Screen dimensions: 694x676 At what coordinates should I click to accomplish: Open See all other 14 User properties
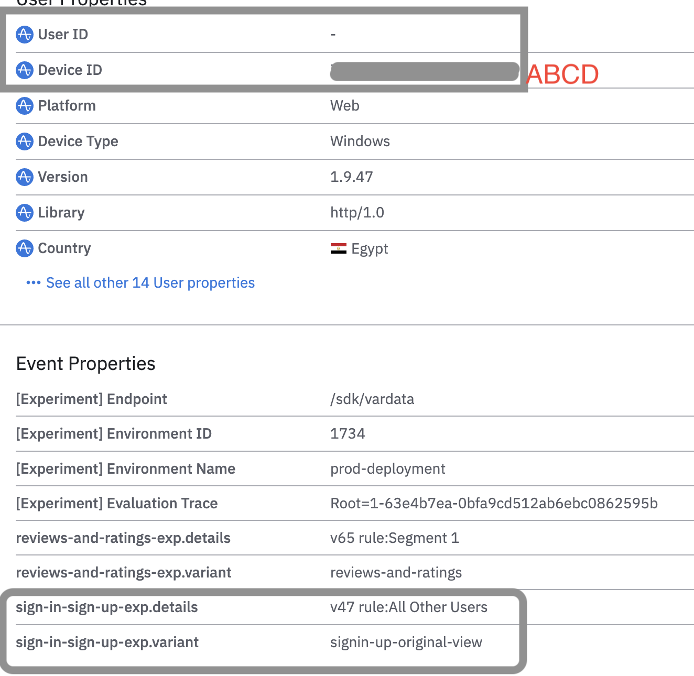click(150, 282)
